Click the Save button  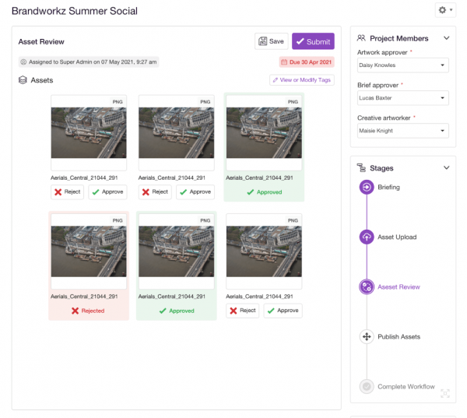[x=272, y=41]
